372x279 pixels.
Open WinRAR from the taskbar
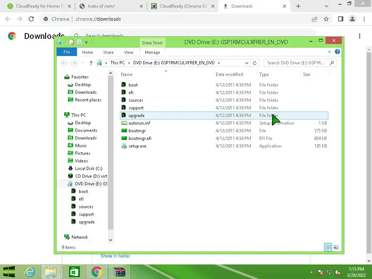pos(119,272)
